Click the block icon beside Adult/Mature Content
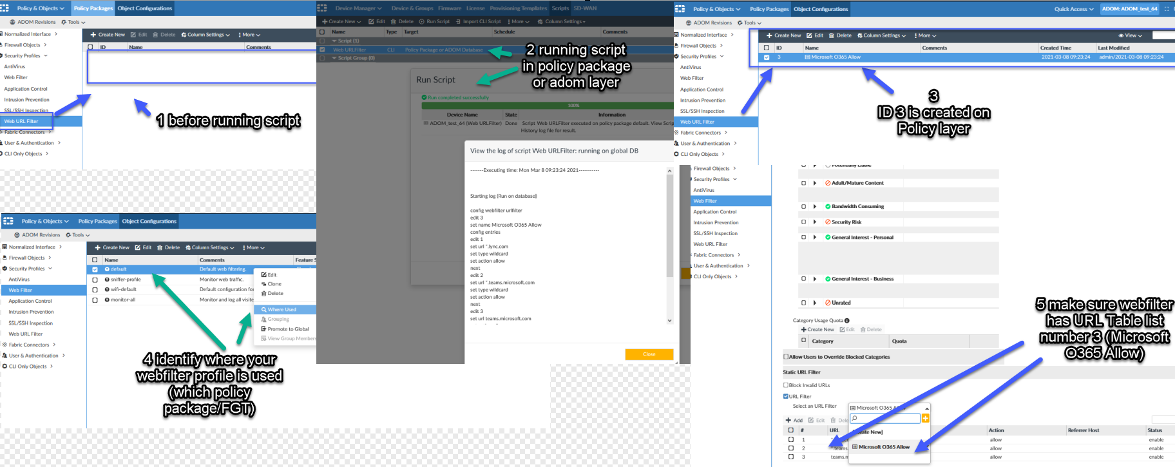 [828, 183]
